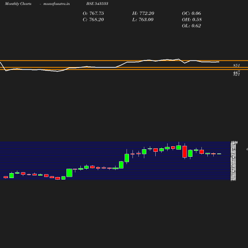The image size is (248, 248).
Task: Click the 'OL: 0.62' value
Action: pos(191,26)
